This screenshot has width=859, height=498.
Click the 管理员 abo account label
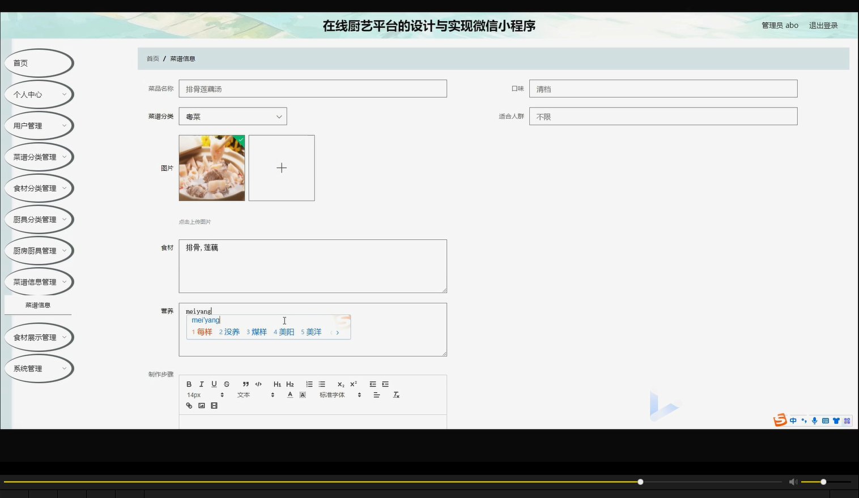click(x=780, y=25)
